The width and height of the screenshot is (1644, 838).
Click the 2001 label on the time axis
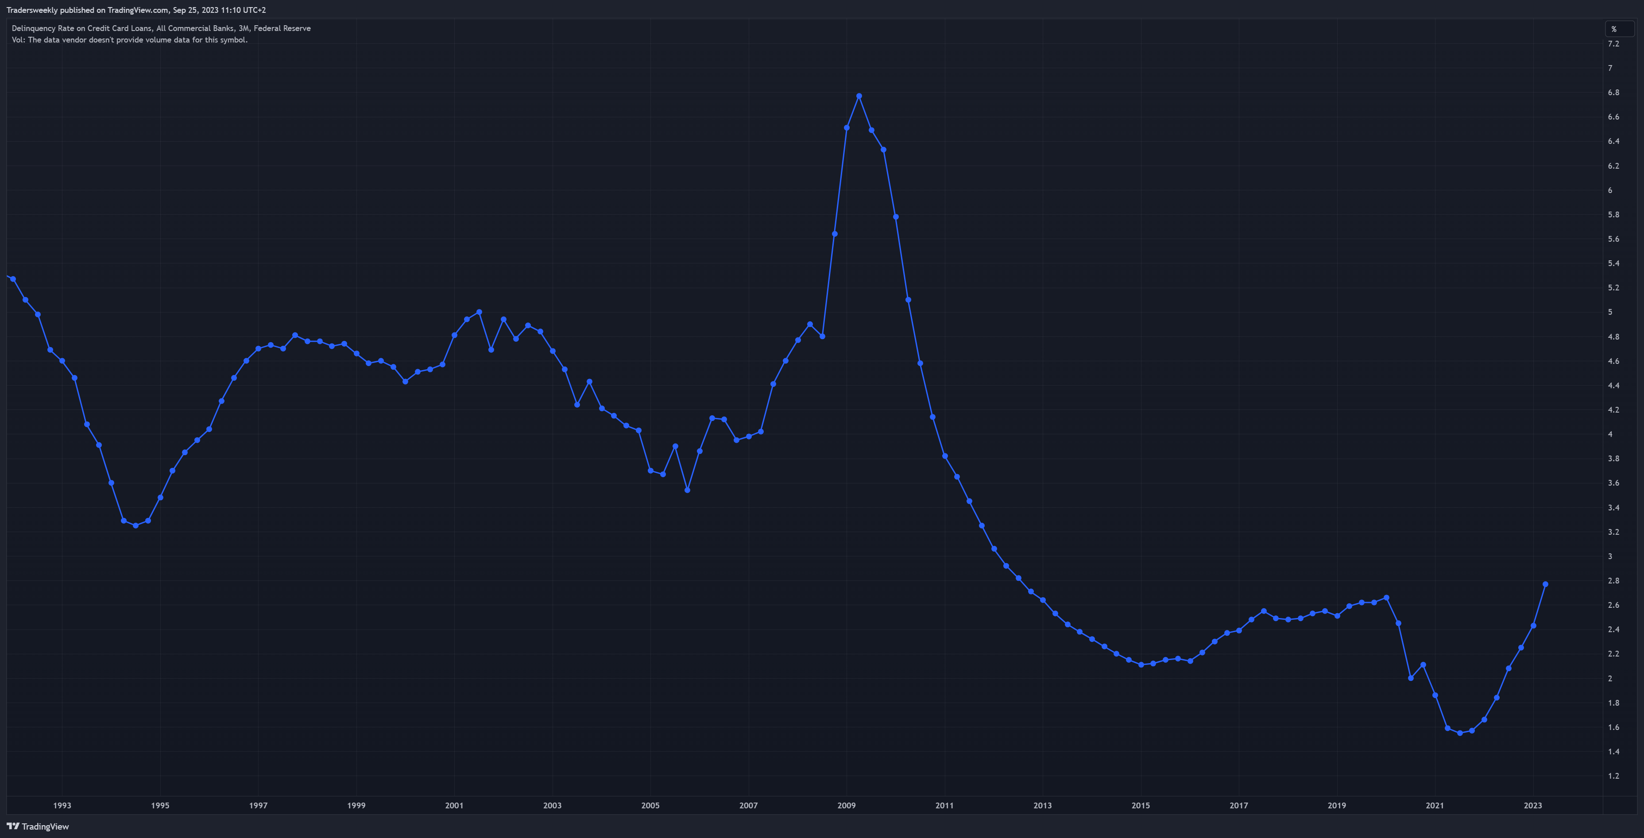point(454,805)
